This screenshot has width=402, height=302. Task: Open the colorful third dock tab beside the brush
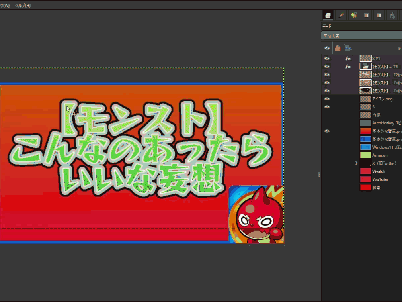tap(354, 15)
